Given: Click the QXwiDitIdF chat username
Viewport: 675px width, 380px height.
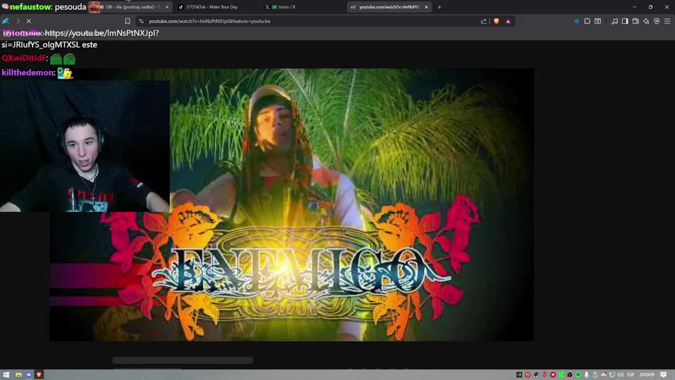Looking at the screenshot, I should [x=24, y=58].
